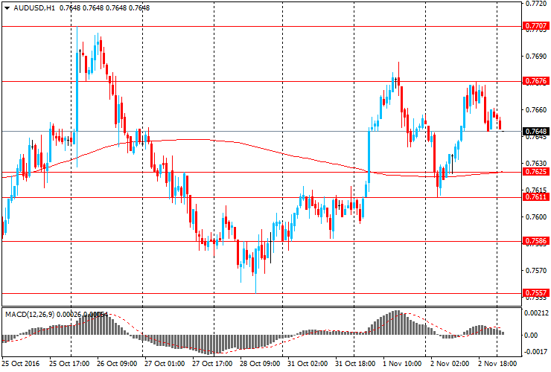Click 31 Oct 18:00 on the time axis
The height and width of the screenshot is (372, 551).
(354, 365)
